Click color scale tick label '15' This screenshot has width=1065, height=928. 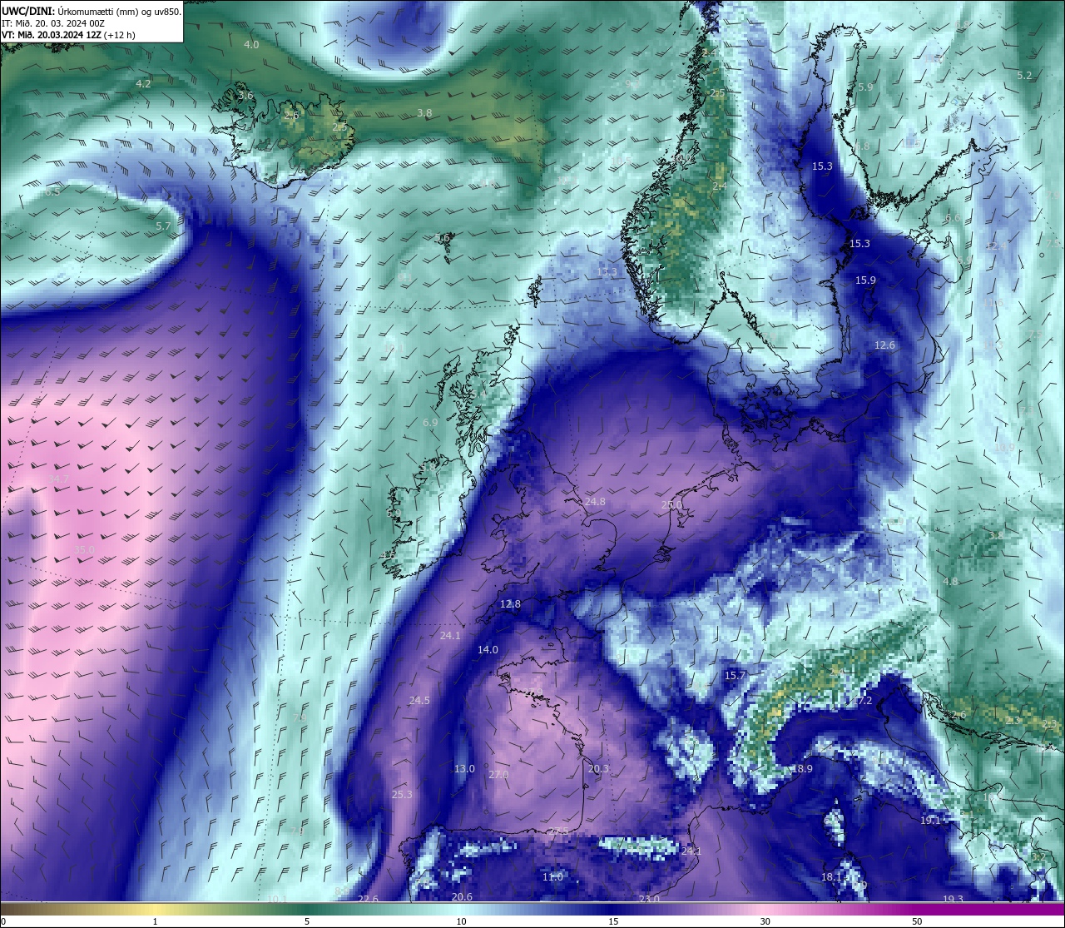[x=612, y=921]
